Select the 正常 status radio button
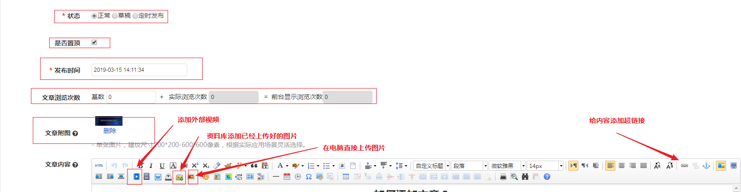 coord(94,16)
